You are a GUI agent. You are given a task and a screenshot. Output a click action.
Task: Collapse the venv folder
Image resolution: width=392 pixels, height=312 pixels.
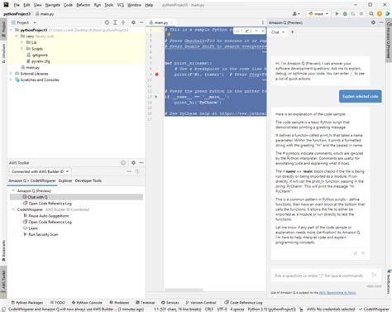17,36
